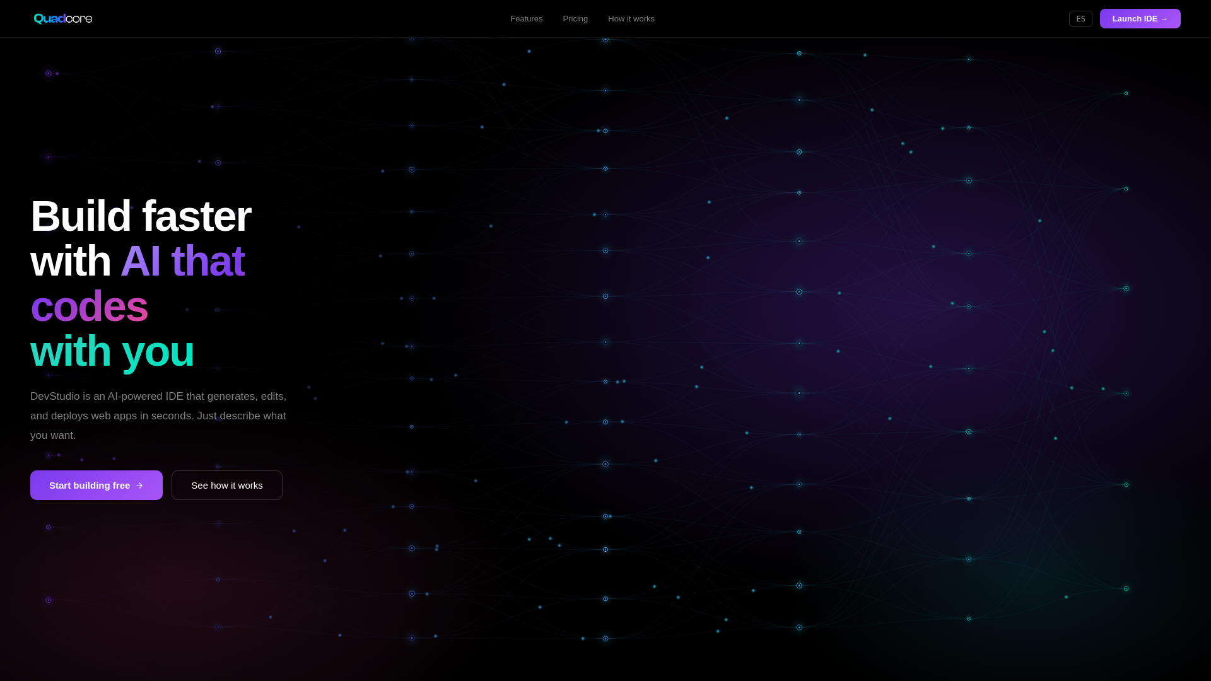Click the See how it works button
This screenshot has height=681, width=1211.
227,486
